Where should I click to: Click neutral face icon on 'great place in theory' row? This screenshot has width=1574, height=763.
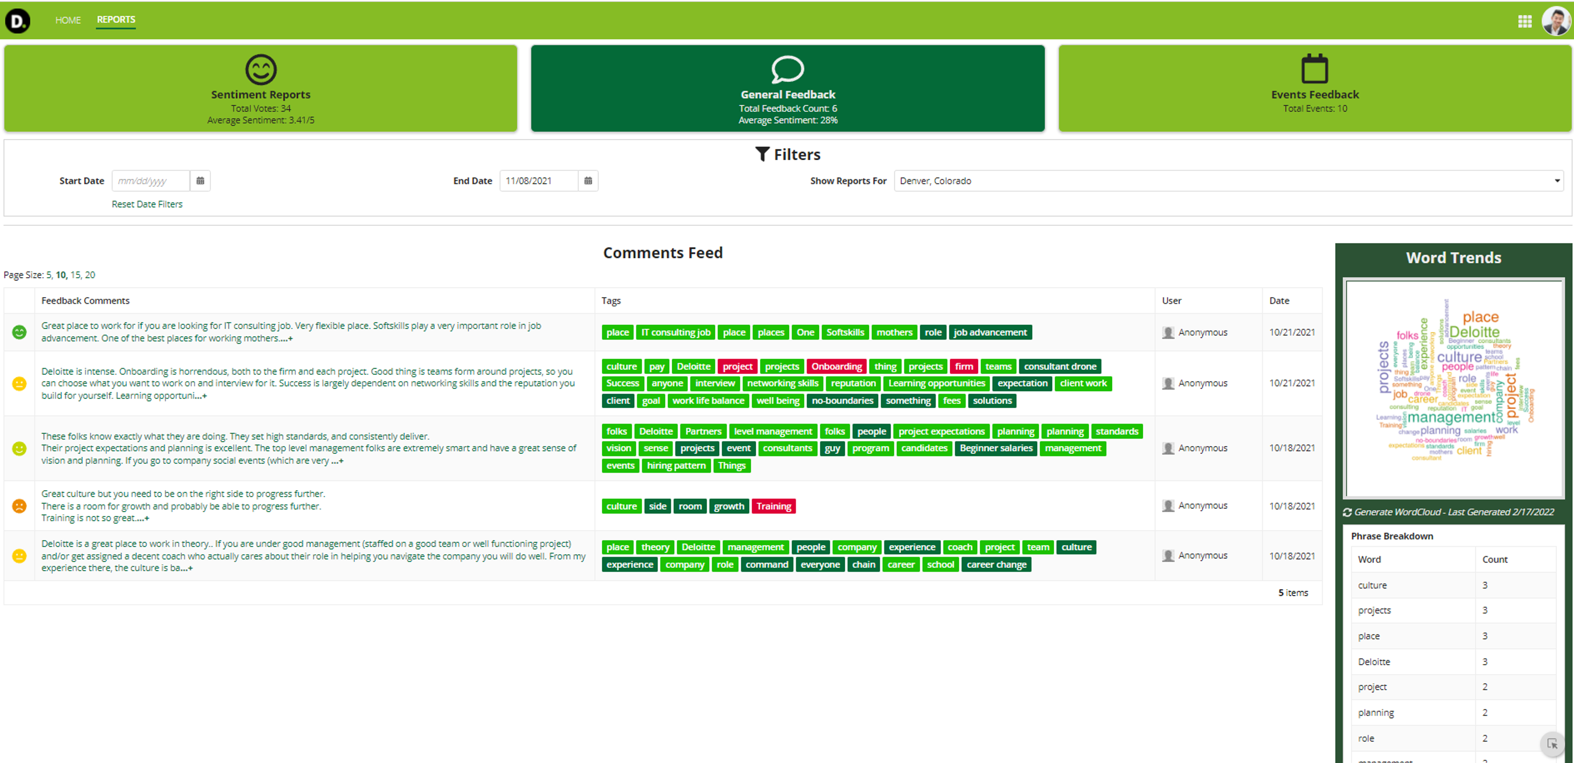point(20,555)
